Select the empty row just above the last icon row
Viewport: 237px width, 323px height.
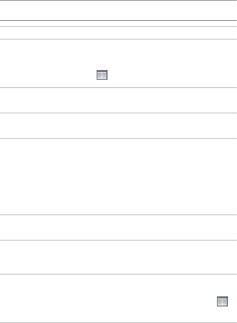tap(118, 257)
